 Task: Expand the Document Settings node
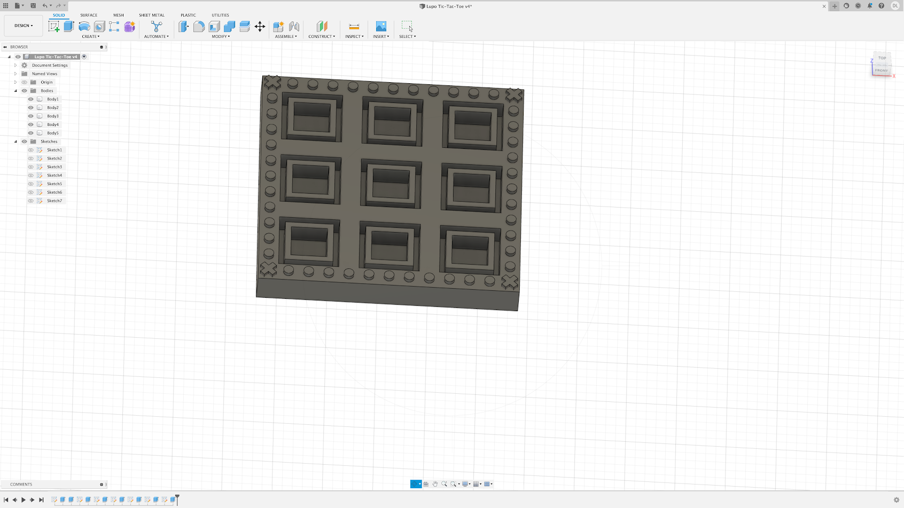15,65
